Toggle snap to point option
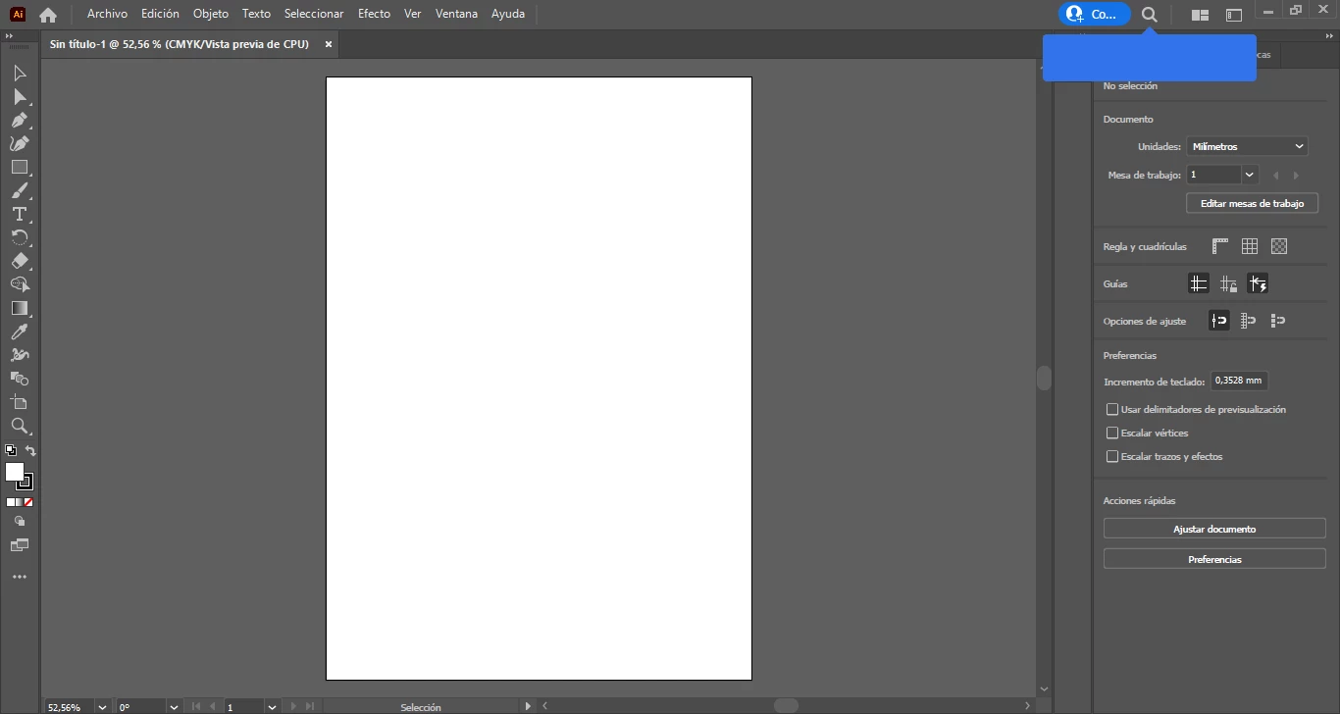Viewport: 1340px width, 714px height. tap(1219, 321)
